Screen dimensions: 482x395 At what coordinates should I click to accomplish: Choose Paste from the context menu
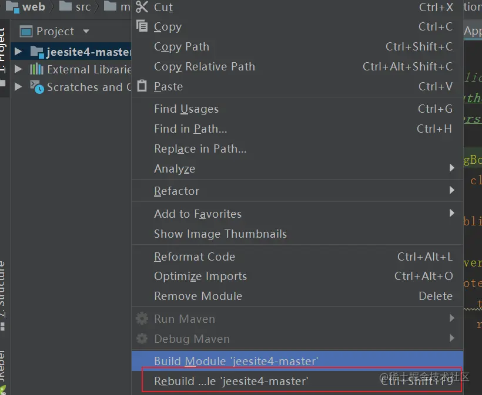[297, 86]
